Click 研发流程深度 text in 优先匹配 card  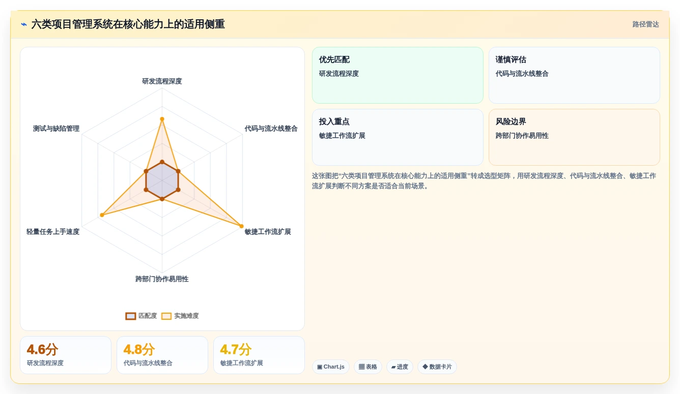click(x=339, y=74)
